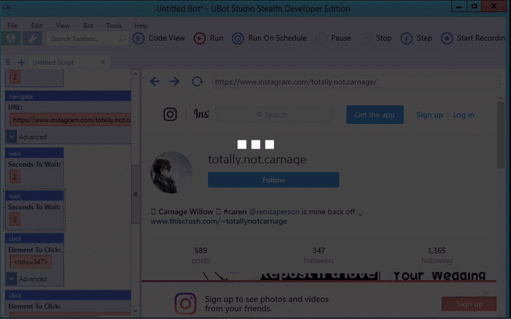Screen dimensions: 511x319
Task: Select the navigate command header
Action: pos(68,97)
